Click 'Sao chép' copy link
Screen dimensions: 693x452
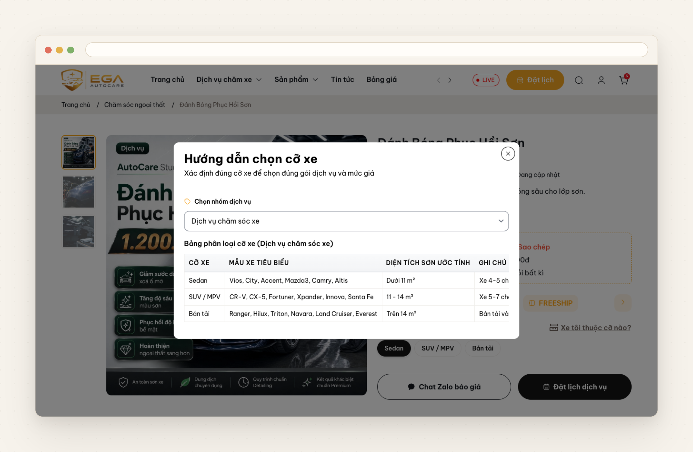[534, 247]
